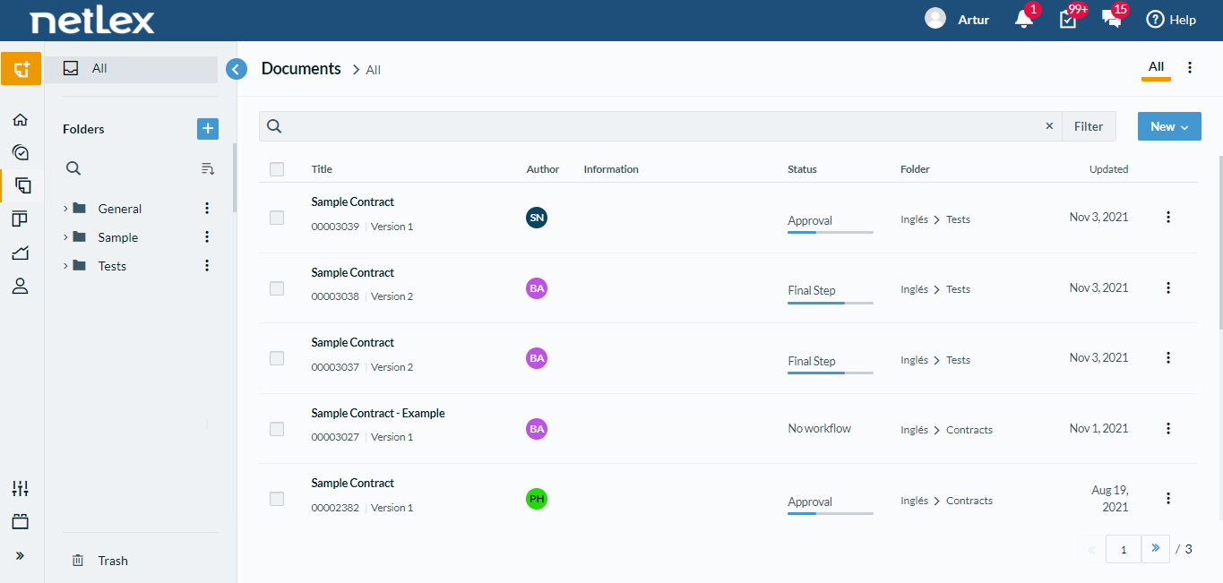Click the Filter button
The height and width of the screenshot is (583, 1223).
pyautogui.click(x=1089, y=126)
